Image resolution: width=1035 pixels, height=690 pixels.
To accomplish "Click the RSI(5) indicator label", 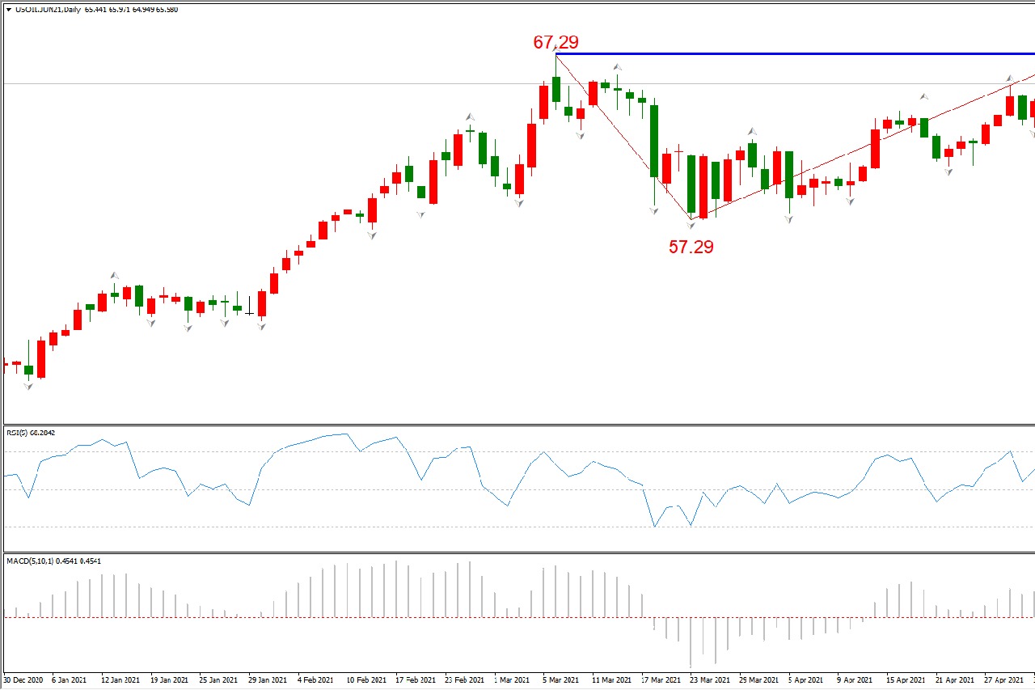I will [18, 433].
